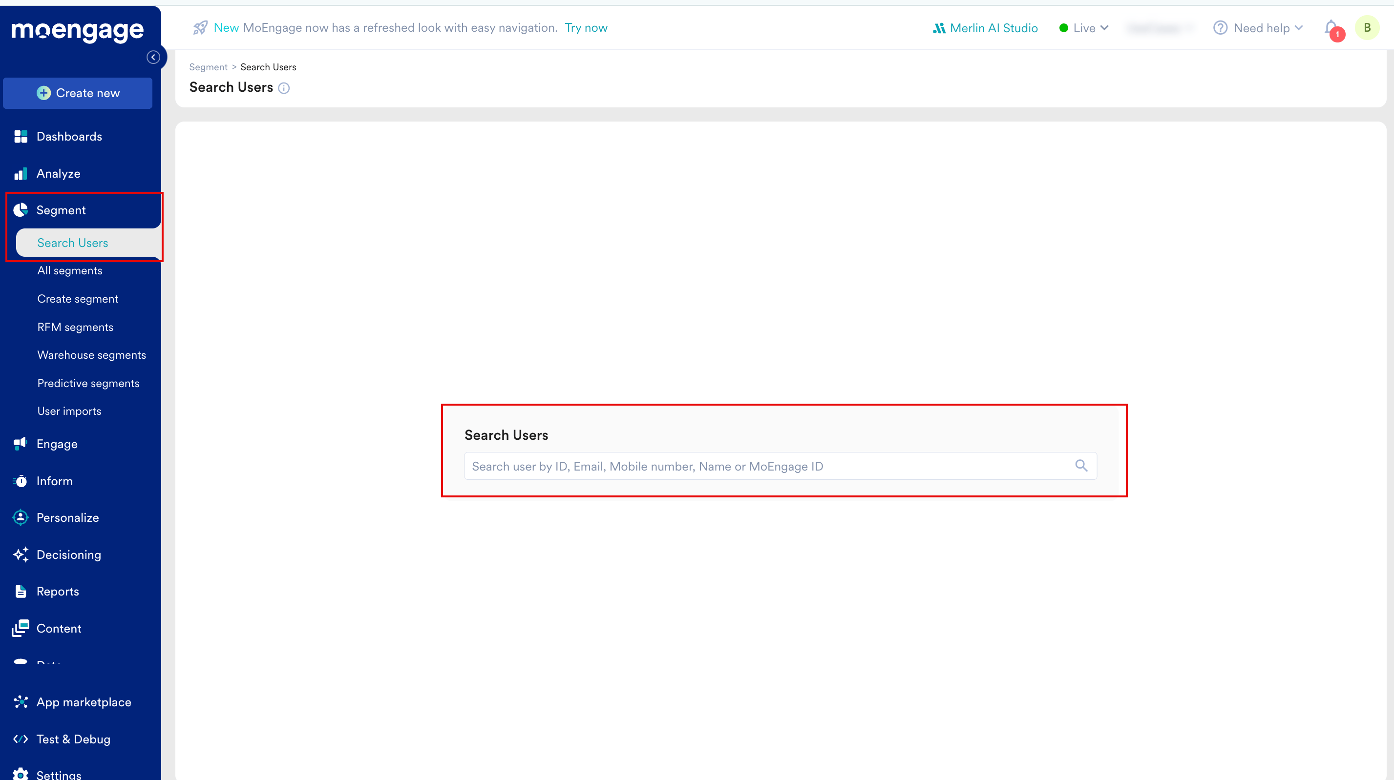The image size is (1394, 780).
Task: Click the Inform stopwatch icon
Action: pos(21,481)
